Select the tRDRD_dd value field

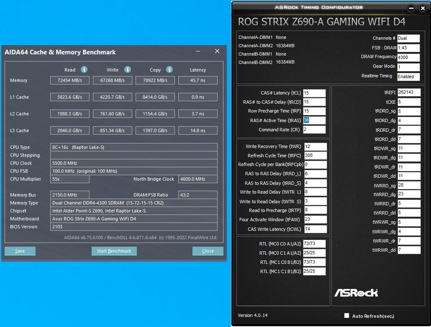[409, 139]
